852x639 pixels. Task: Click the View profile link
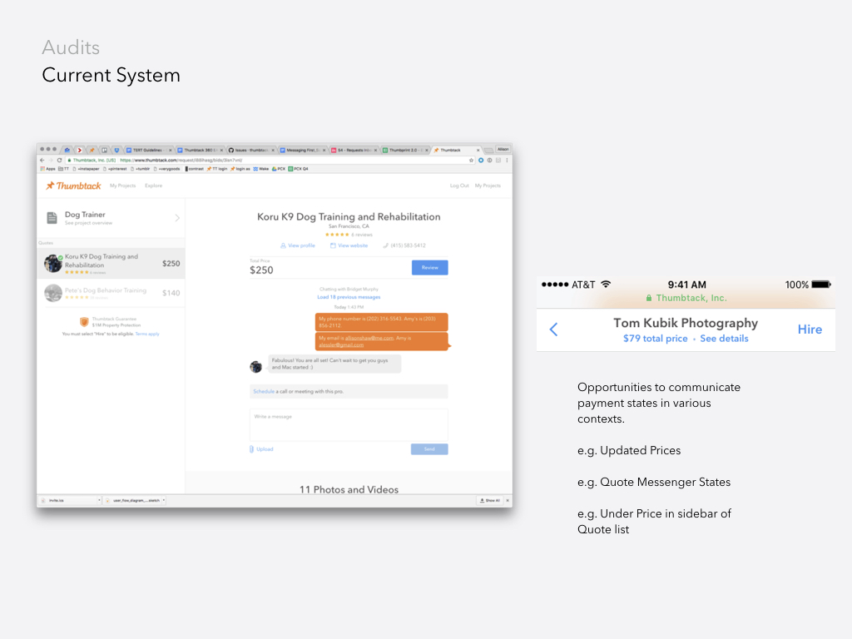coord(298,245)
